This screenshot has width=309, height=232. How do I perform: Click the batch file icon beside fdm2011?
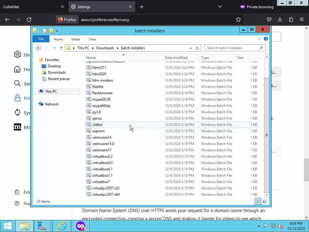click(x=89, y=67)
